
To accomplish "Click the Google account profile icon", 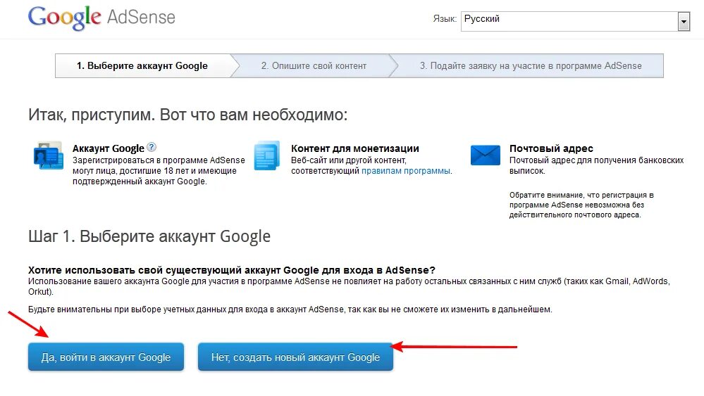I will (48, 155).
